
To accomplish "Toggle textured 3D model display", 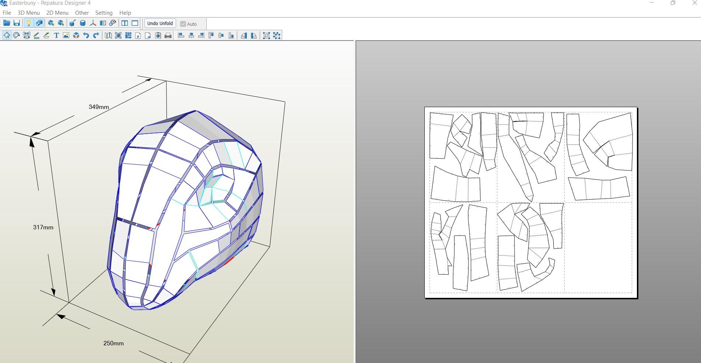I will 38,23.
